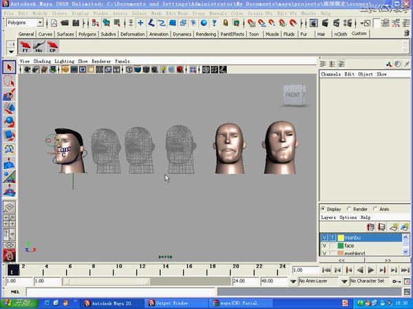Toggle use all lights bulb icon
The image size is (413, 309).
click(x=163, y=69)
